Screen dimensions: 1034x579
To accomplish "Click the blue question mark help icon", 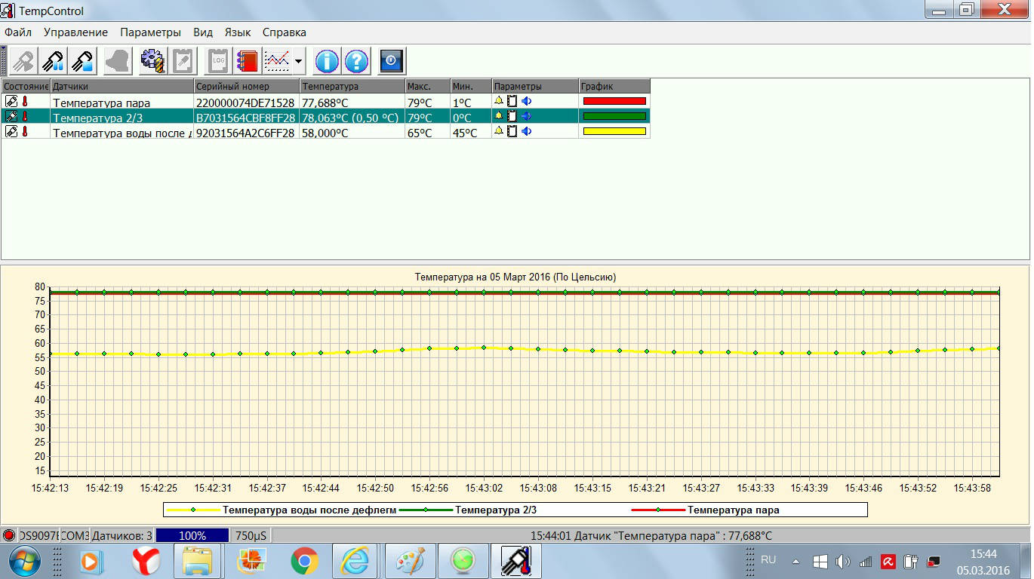I will click(356, 61).
